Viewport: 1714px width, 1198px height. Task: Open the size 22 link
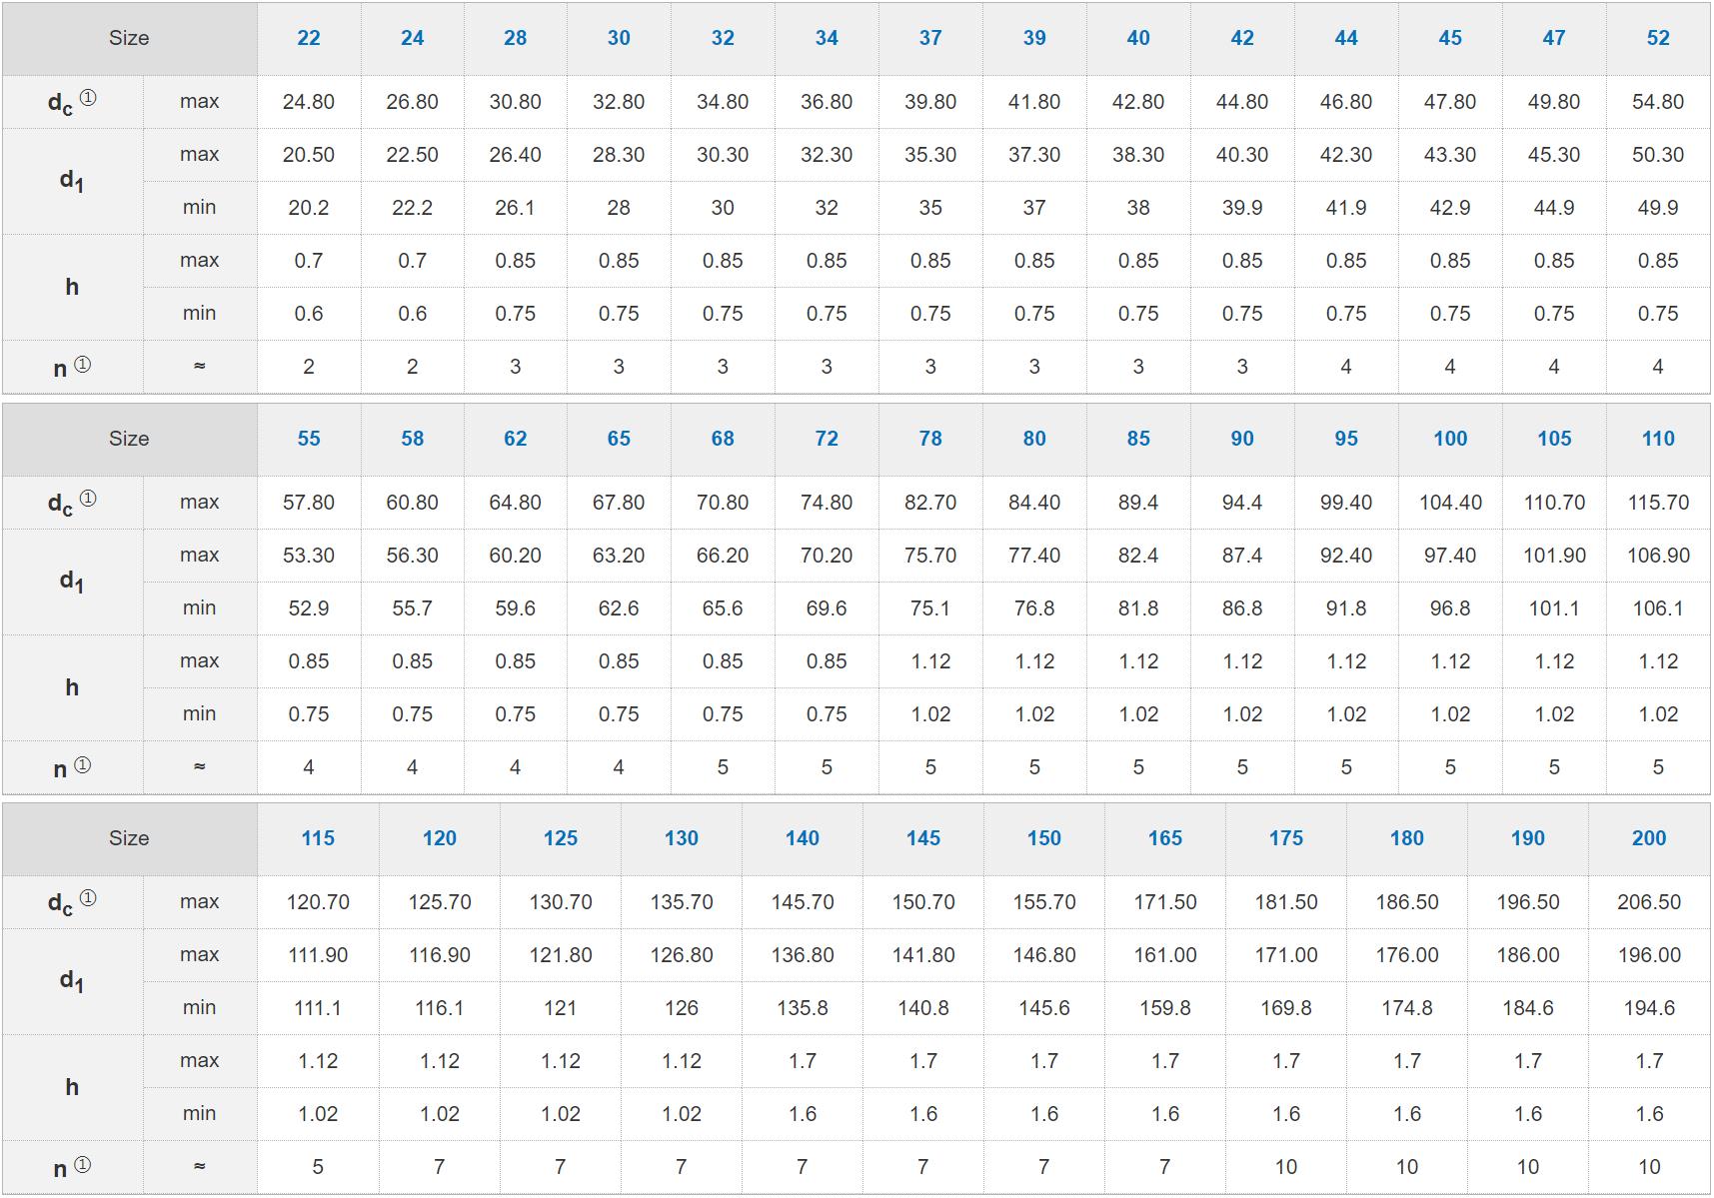(x=309, y=38)
